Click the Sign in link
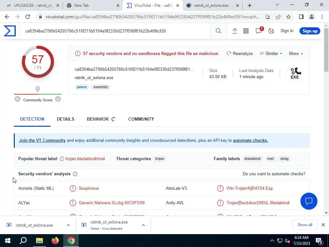 [x=287, y=31]
